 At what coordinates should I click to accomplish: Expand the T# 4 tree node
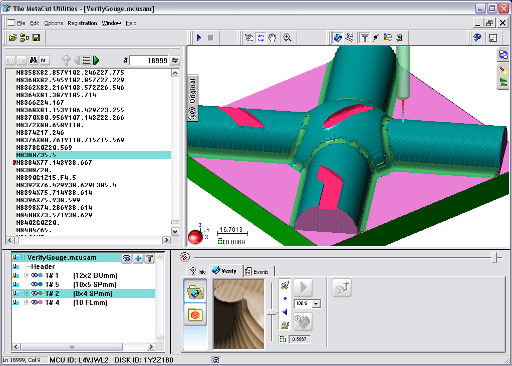coord(27,302)
